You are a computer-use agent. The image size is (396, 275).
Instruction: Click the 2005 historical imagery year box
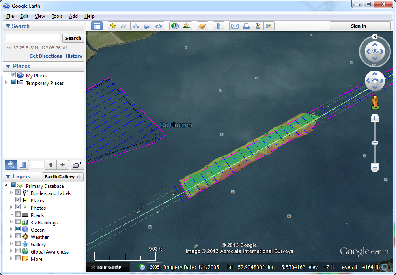point(155,267)
